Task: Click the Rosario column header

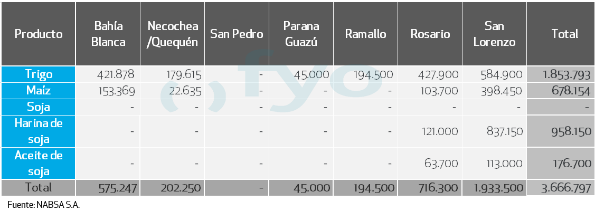Action: point(430,34)
